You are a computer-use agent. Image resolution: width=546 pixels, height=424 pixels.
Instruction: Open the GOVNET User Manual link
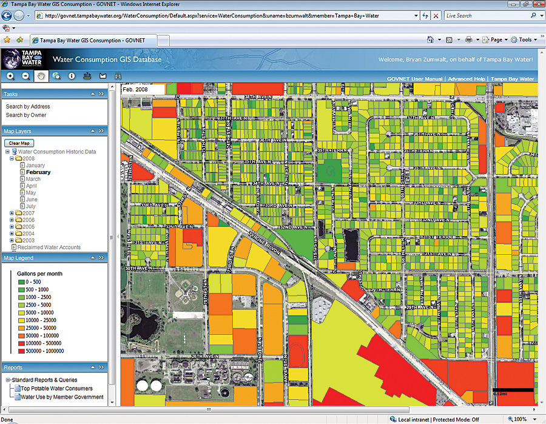[x=415, y=79]
